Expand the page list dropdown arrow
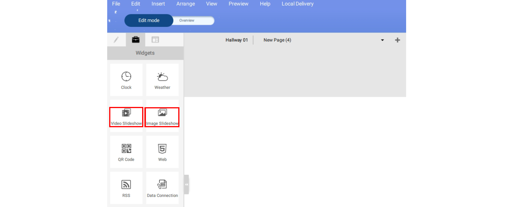 tap(382, 40)
